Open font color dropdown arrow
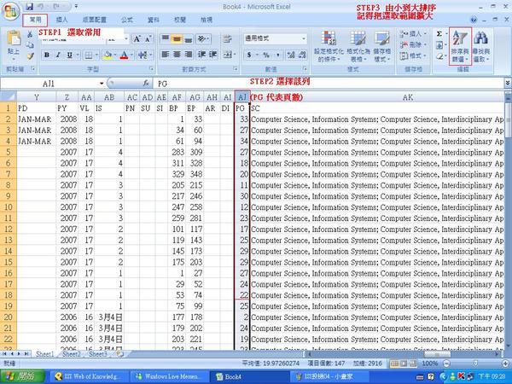 tap(131, 55)
